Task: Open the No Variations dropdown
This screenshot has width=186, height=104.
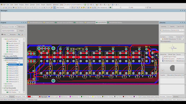Action: click(109, 8)
